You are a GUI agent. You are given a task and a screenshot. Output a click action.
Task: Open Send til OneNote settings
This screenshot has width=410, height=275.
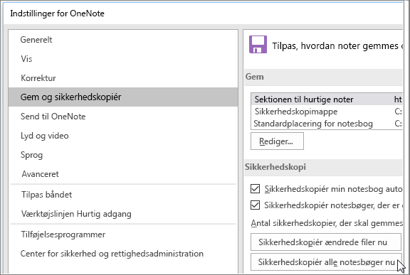tap(123, 117)
